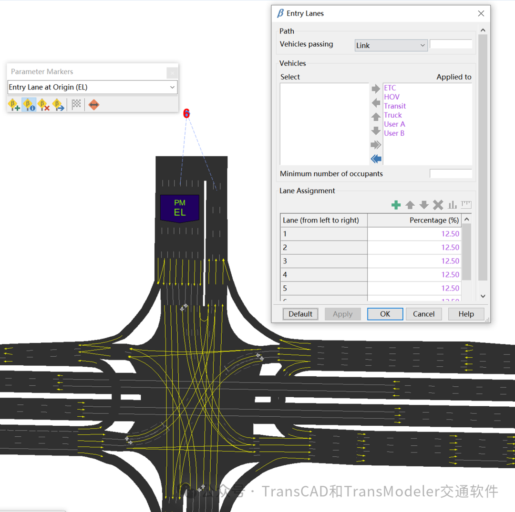Click the bar chart distribution icon
The image size is (515, 512).
coord(452,205)
